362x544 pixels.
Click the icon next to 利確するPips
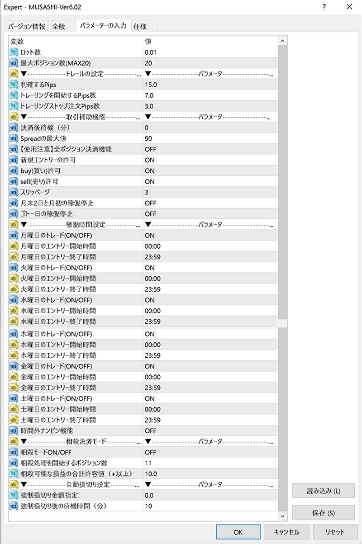click(14, 85)
